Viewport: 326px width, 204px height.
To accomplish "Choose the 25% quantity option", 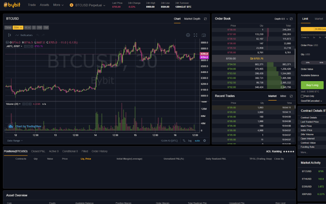I will tap(308, 63).
